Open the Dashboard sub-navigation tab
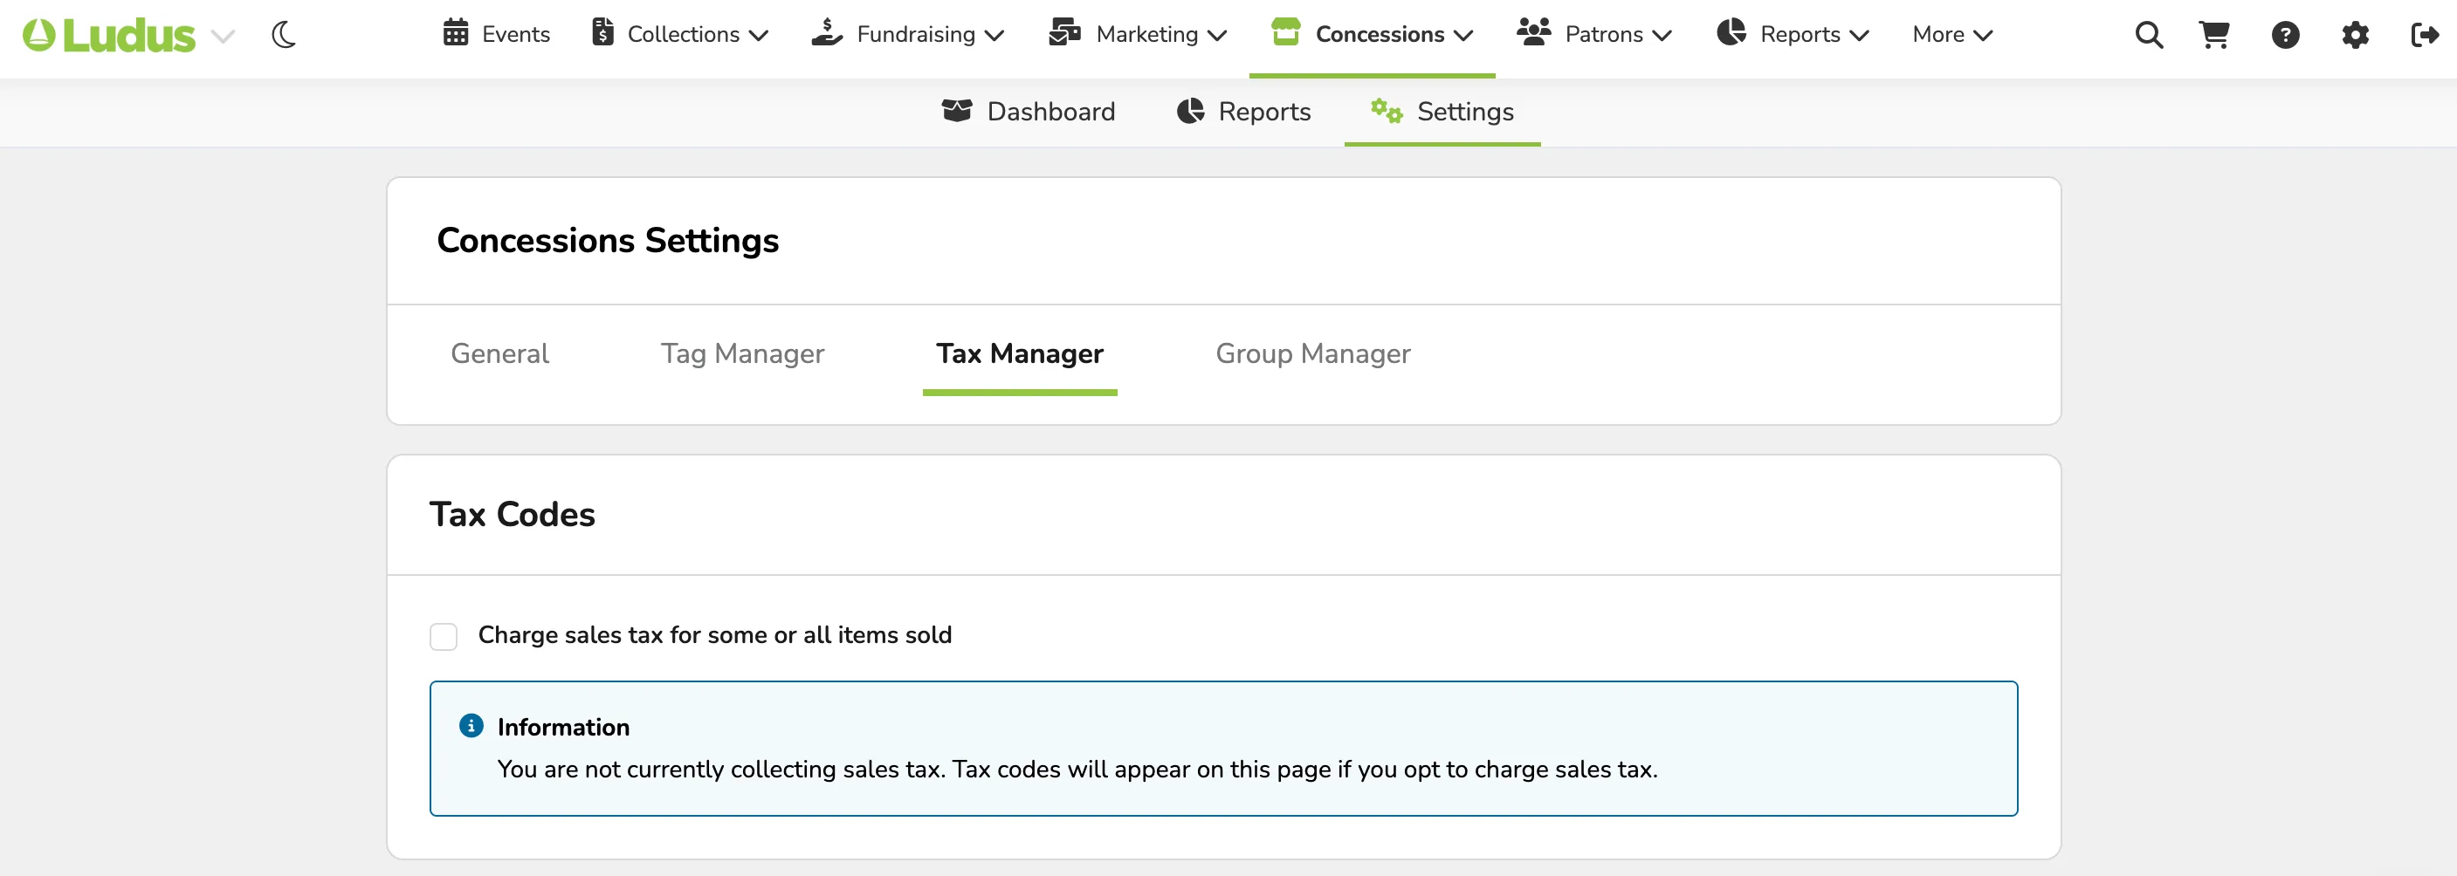 click(x=1029, y=112)
